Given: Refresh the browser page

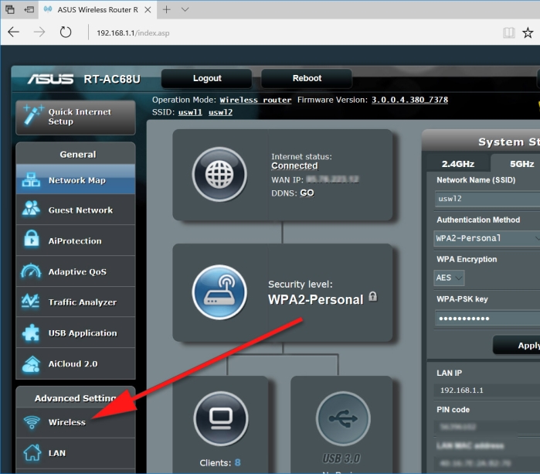Looking at the screenshot, I should (66, 32).
